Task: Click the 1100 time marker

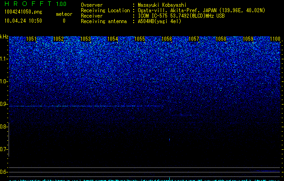Action: pyautogui.click(x=275, y=39)
